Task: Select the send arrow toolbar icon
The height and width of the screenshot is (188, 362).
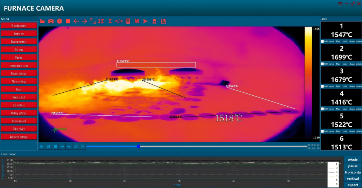Action: coord(145,21)
